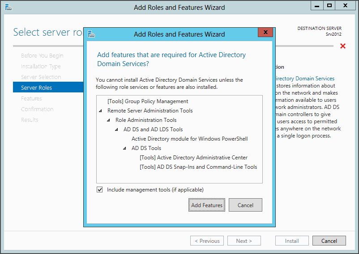Open the Before You Begin step
This screenshot has width=359, height=254.
[x=42, y=55]
